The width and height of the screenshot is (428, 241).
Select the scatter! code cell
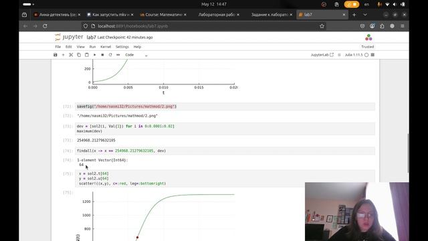coord(225,179)
